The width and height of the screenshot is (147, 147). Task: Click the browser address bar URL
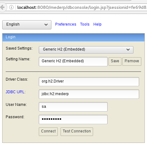(82, 7)
